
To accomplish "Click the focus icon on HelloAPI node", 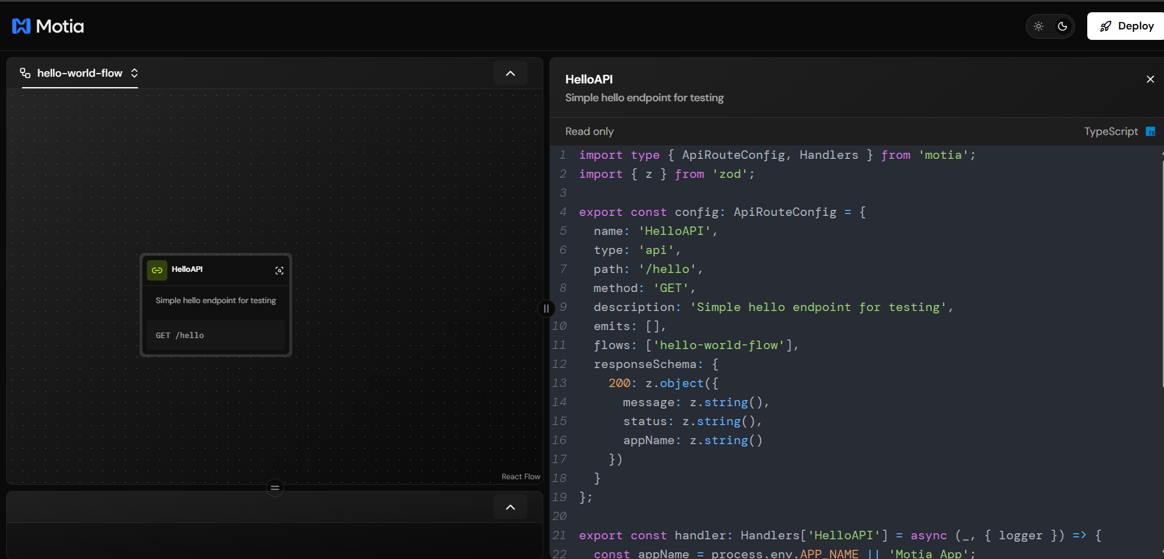I will click(x=279, y=271).
